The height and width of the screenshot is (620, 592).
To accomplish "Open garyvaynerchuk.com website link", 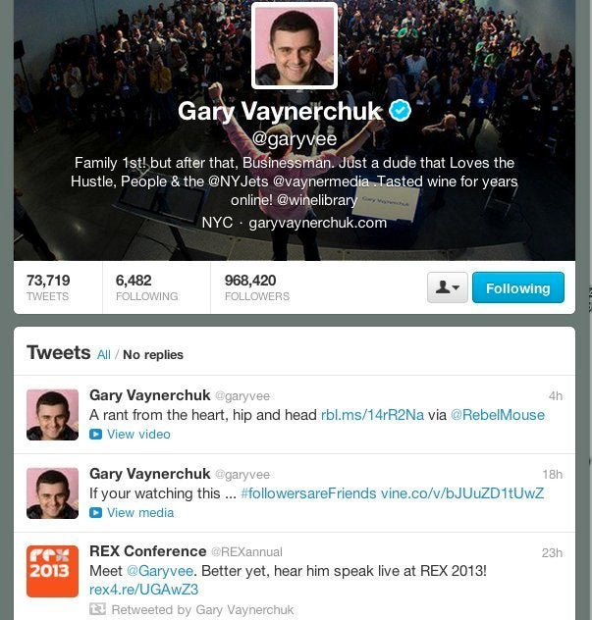I will (318, 223).
